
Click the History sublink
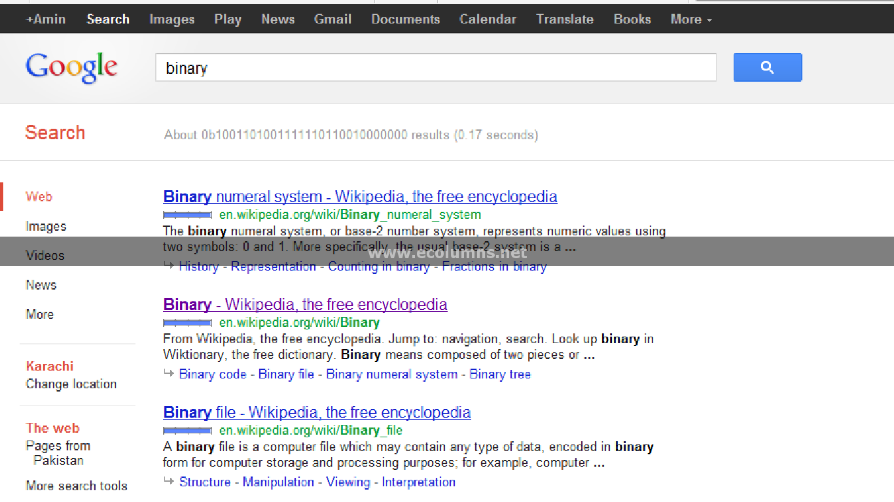pyautogui.click(x=198, y=266)
